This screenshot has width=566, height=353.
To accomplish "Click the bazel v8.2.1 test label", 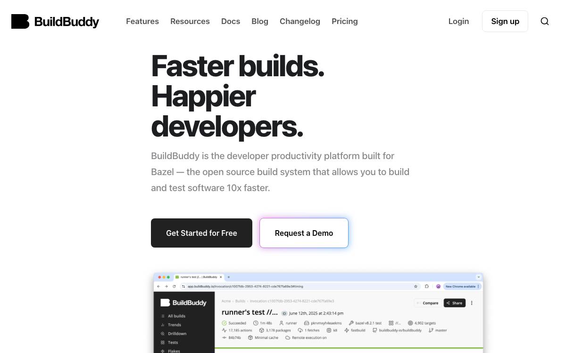I will pos(365,323).
